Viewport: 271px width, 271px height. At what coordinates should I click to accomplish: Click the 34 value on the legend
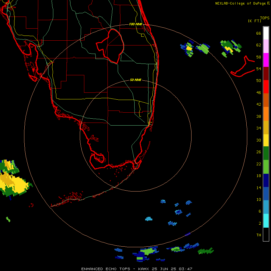[259, 128]
